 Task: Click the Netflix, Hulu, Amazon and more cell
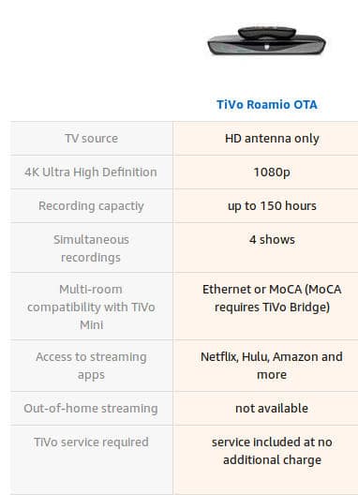272,366
